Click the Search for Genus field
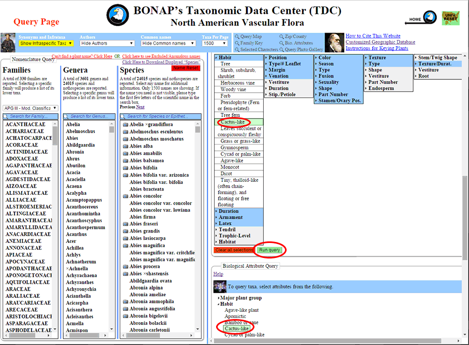 point(88,117)
